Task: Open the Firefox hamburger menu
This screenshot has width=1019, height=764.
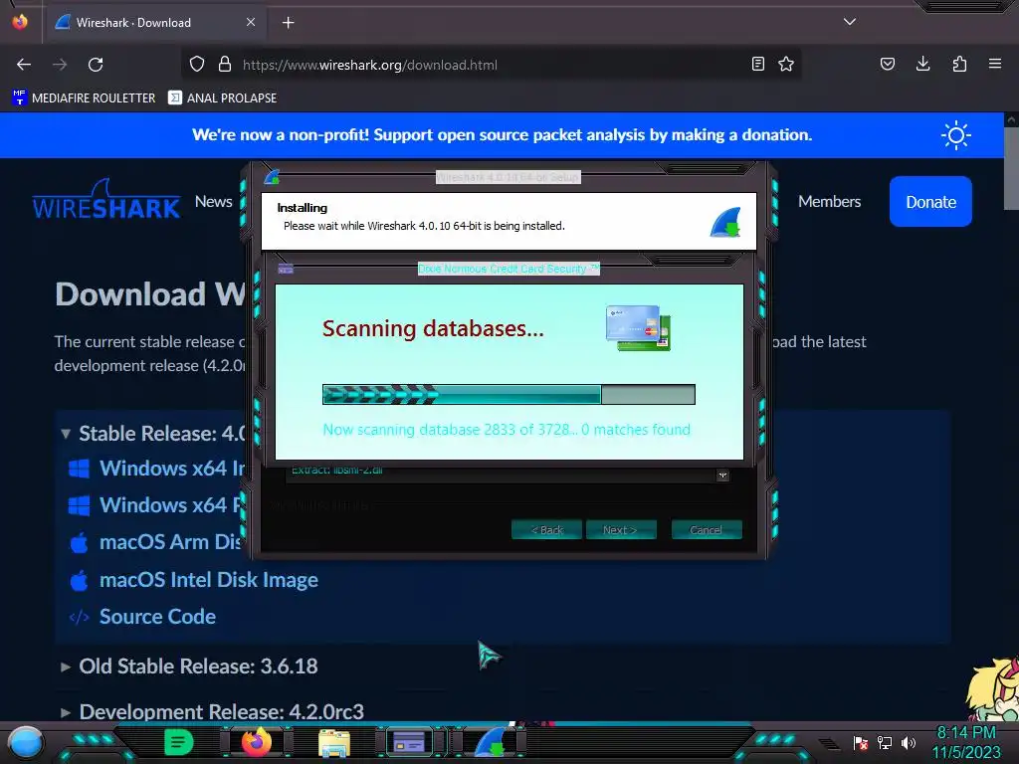Action: click(x=995, y=64)
